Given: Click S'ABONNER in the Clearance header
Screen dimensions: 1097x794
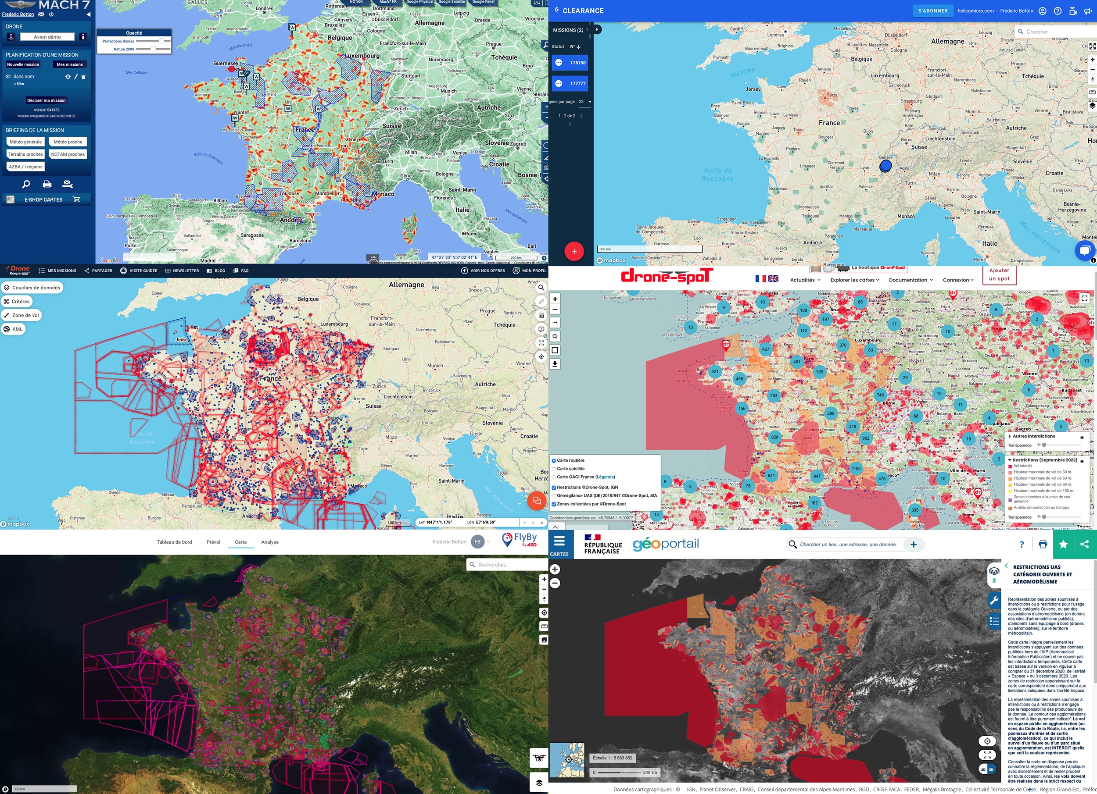Looking at the screenshot, I should click(x=933, y=11).
